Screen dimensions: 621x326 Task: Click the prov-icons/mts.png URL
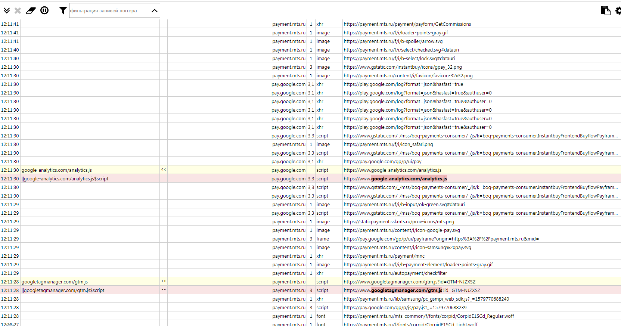click(x=399, y=222)
